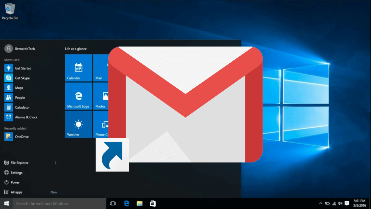Click the BernardoTech user account avatar

click(8, 49)
